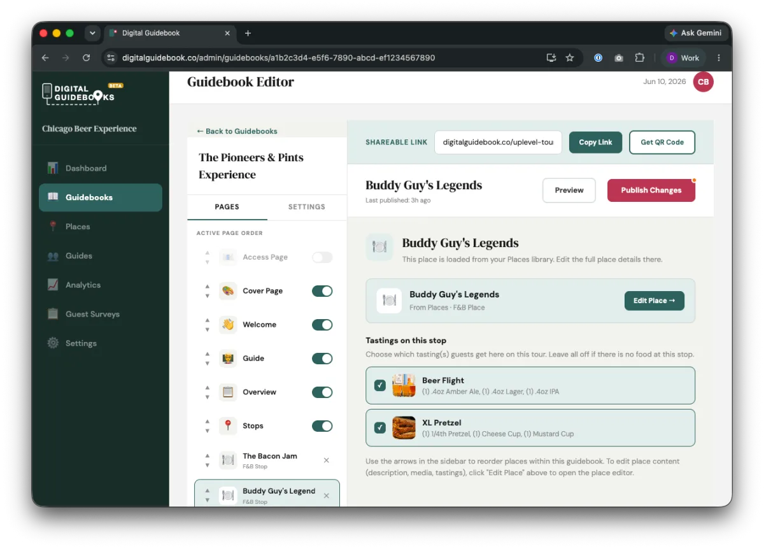764x549 pixels.
Task: Click Get QR Code button
Action: pos(662,143)
